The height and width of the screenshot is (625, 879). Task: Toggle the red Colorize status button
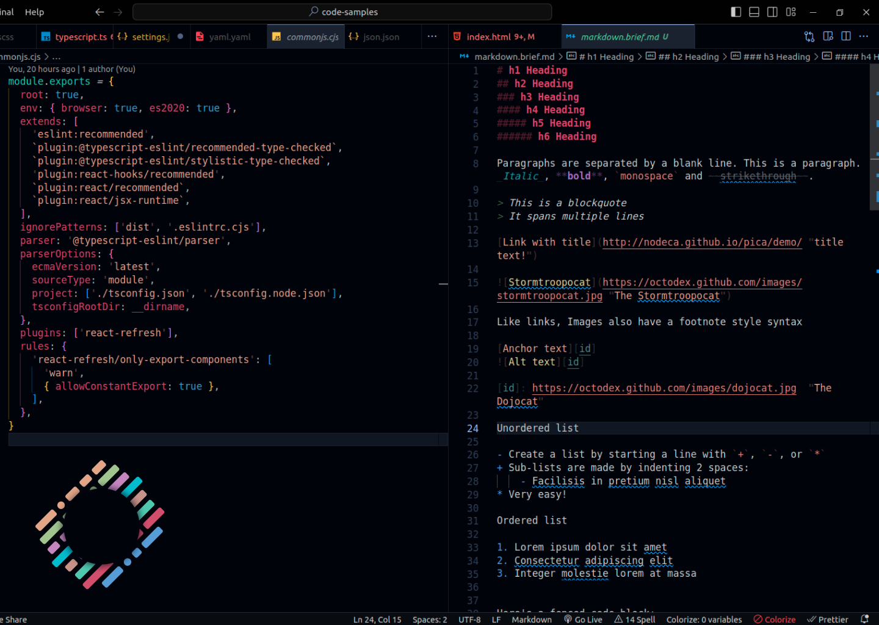[775, 620]
